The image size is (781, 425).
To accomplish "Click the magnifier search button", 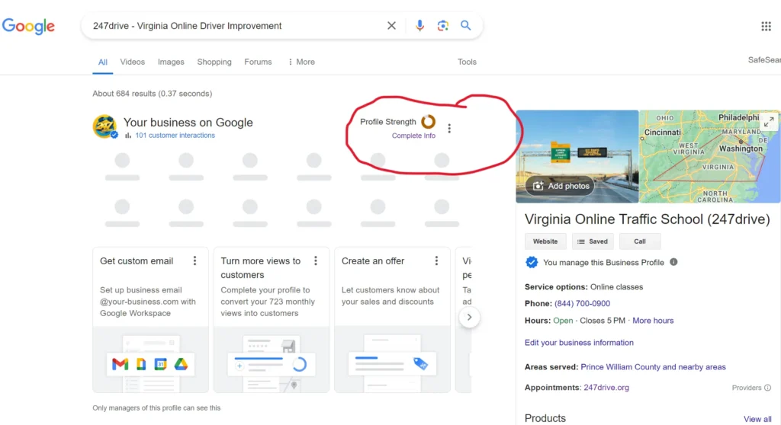I will click(x=466, y=25).
